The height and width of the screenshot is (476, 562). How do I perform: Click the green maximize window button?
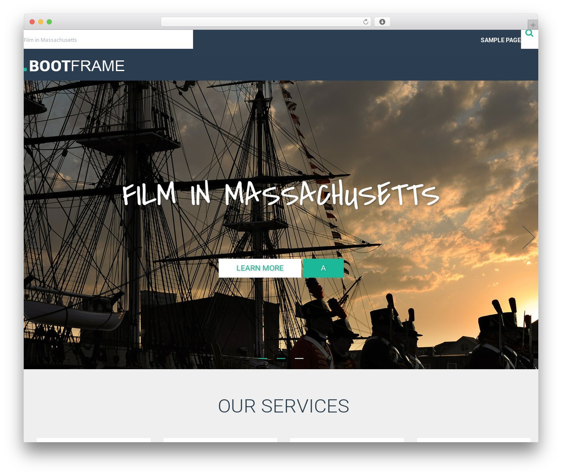click(49, 22)
